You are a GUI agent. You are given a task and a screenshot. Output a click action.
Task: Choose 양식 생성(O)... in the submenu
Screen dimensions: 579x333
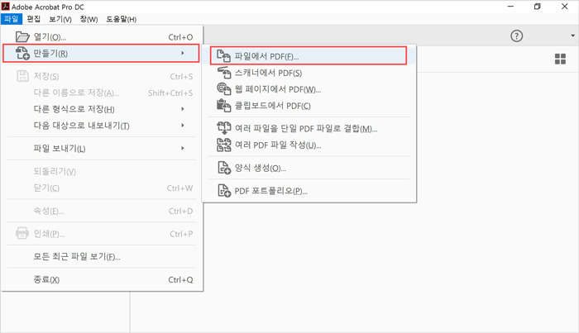pyautogui.click(x=309, y=169)
